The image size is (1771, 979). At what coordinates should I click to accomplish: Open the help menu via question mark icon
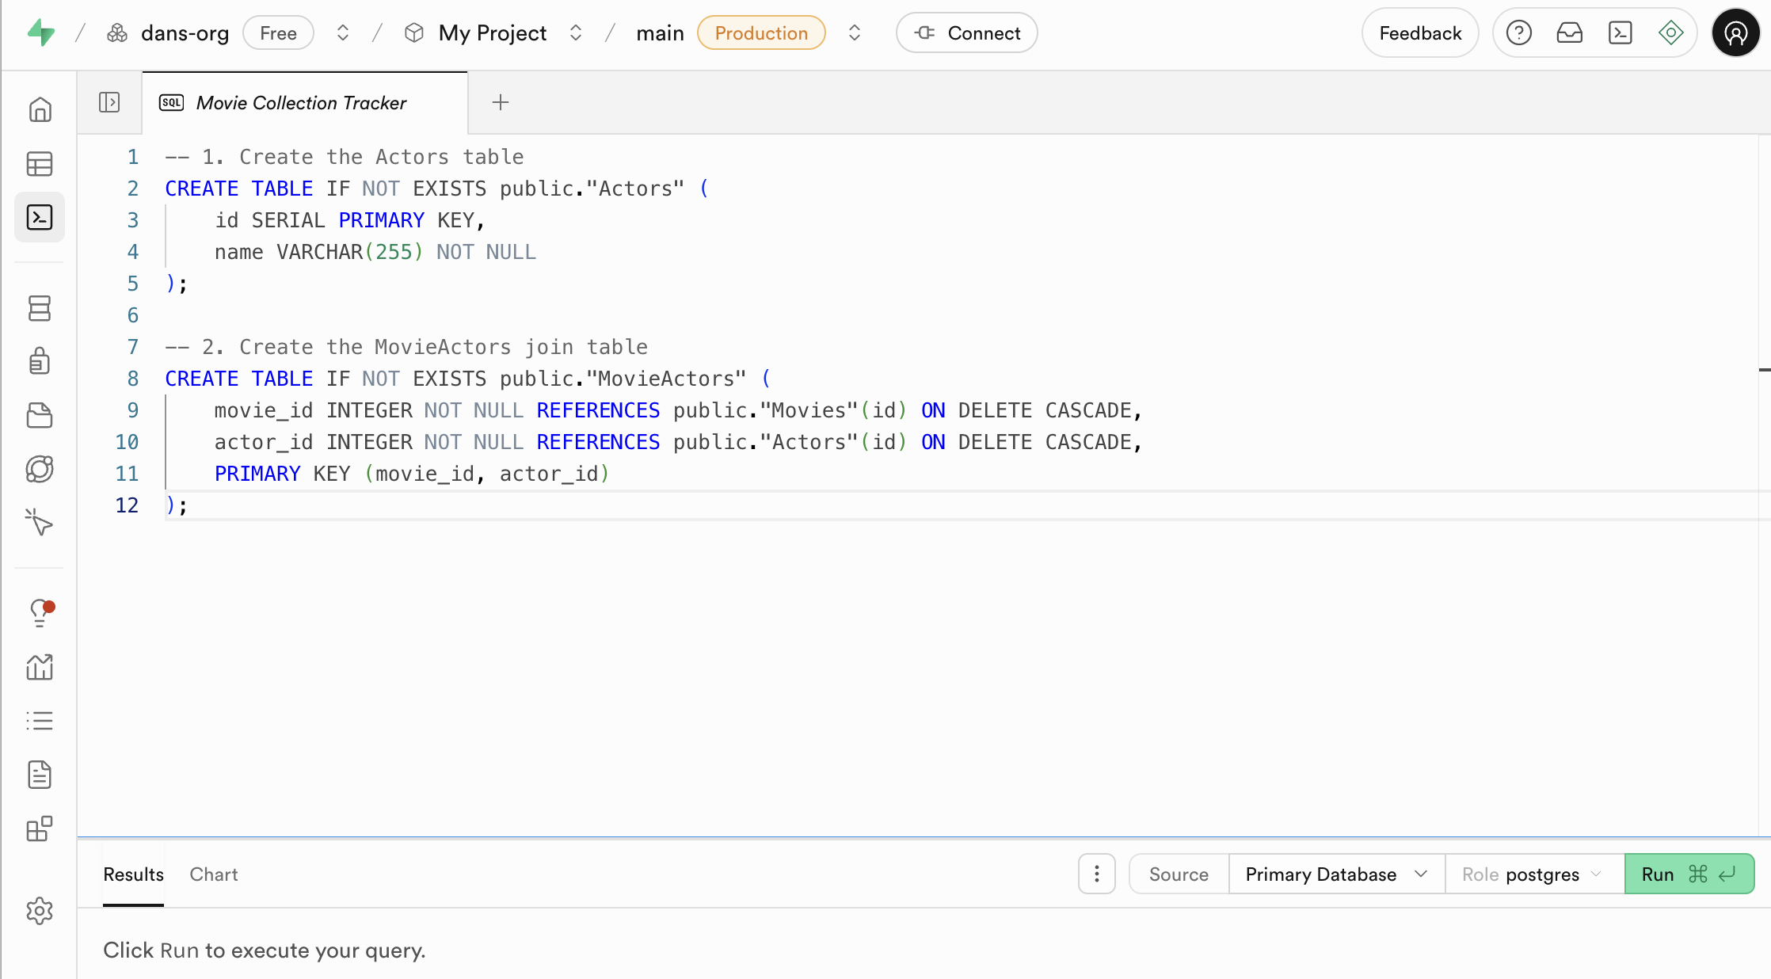[x=1518, y=32]
